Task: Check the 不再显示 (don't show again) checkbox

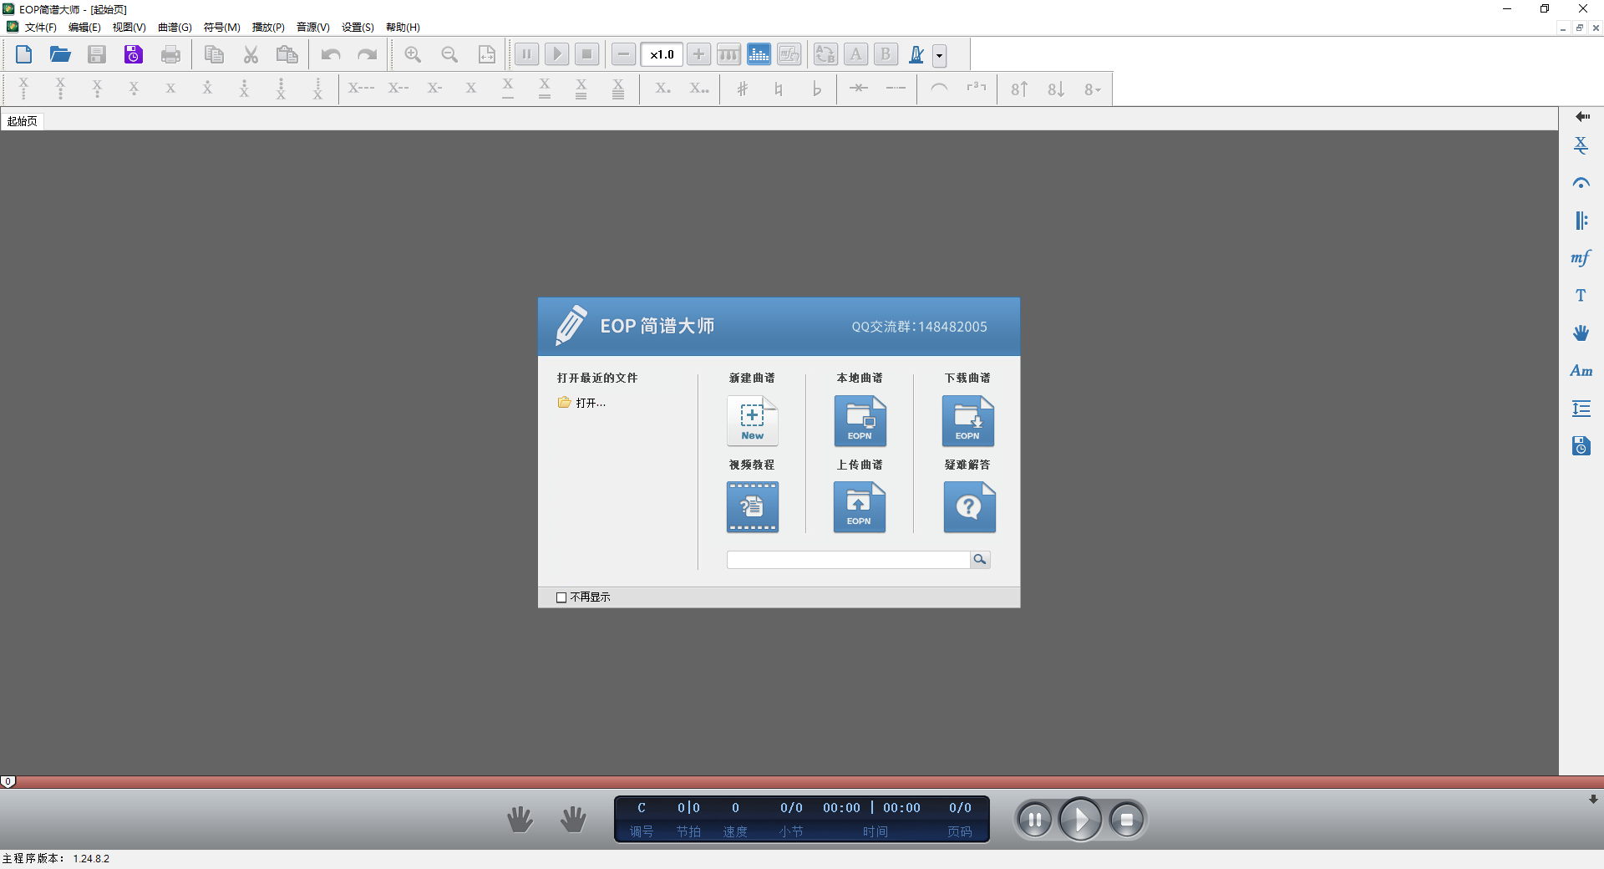Action: (x=561, y=597)
